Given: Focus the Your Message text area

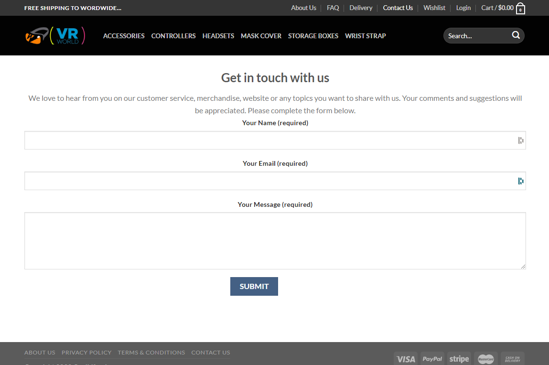Looking at the screenshot, I should [275, 241].
